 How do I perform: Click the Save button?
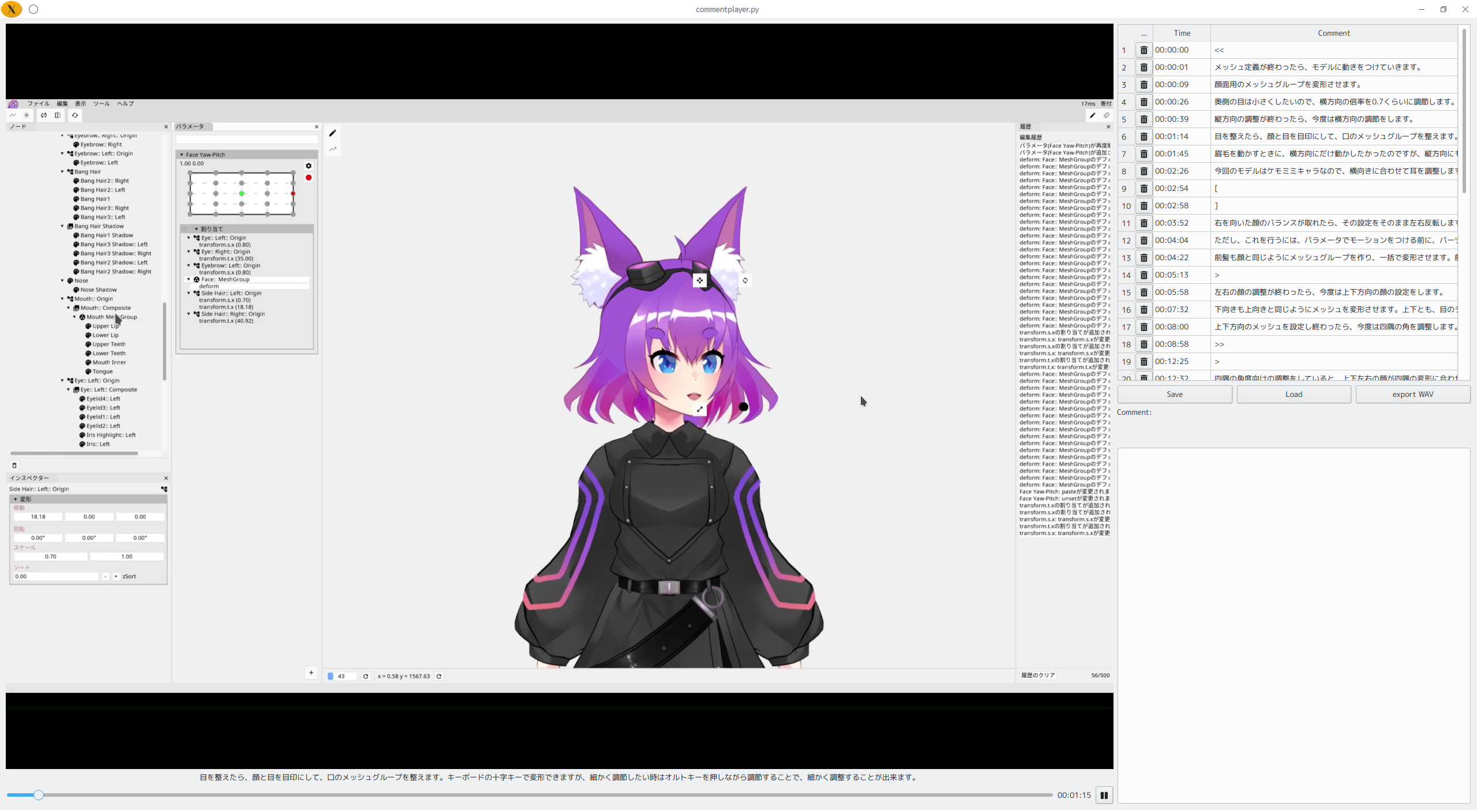tap(1174, 394)
